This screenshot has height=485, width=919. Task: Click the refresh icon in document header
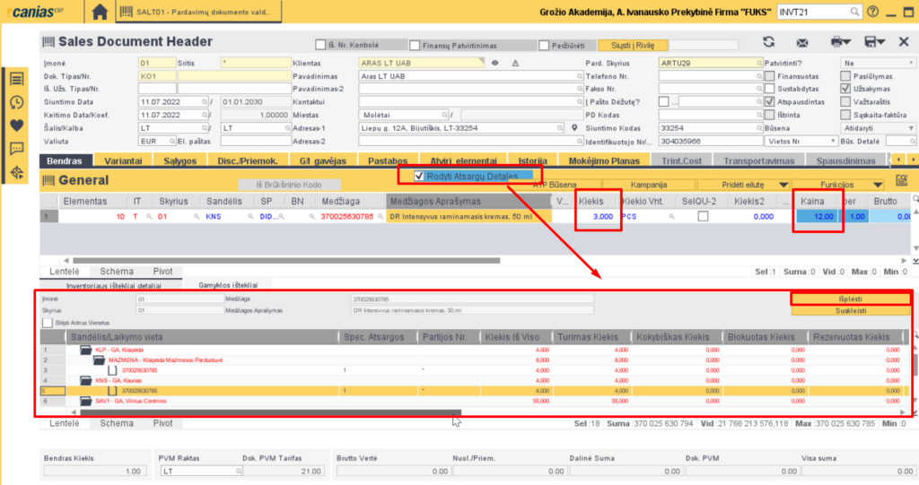[x=768, y=42]
